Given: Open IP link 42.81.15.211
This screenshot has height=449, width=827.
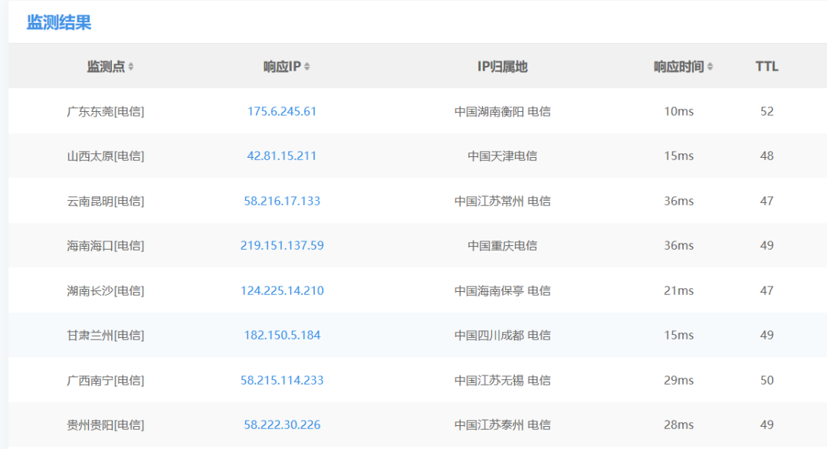Looking at the screenshot, I should pyautogui.click(x=281, y=156).
